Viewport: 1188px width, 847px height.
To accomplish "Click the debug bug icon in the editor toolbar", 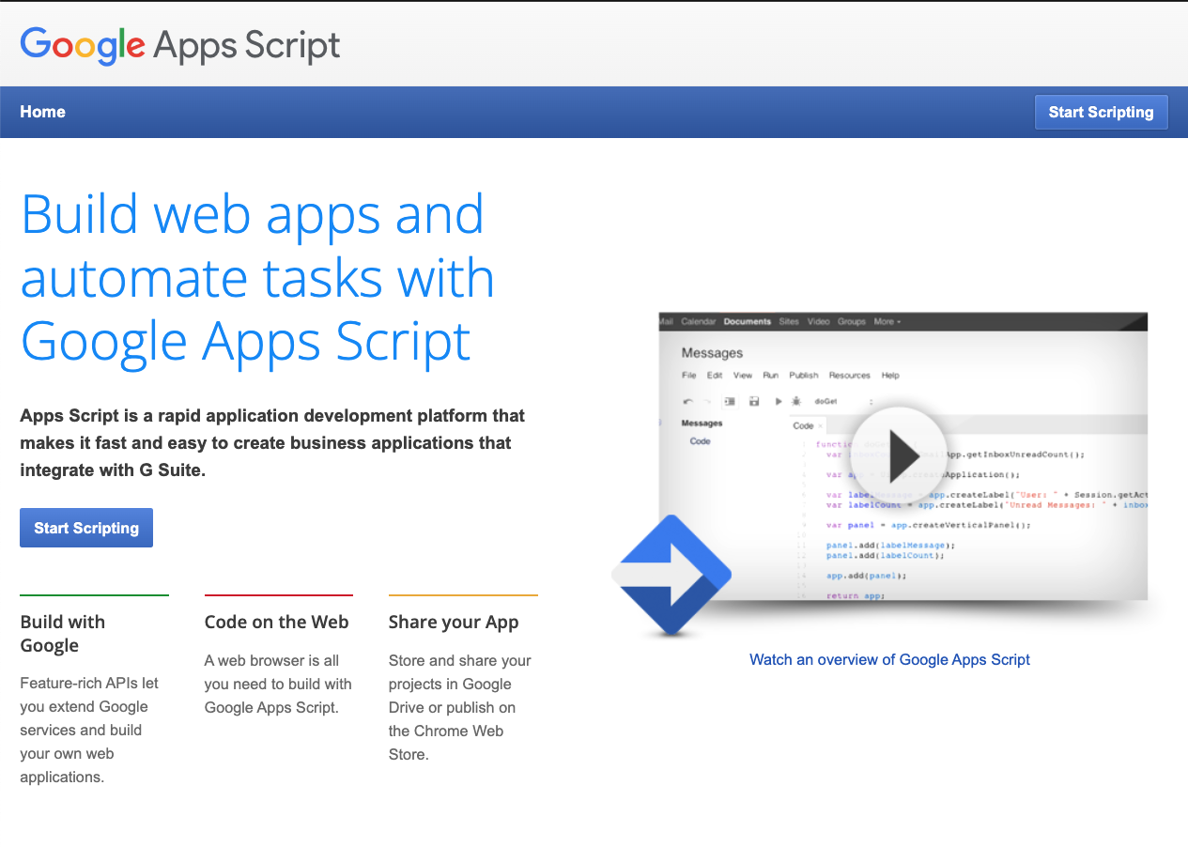I will (795, 401).
